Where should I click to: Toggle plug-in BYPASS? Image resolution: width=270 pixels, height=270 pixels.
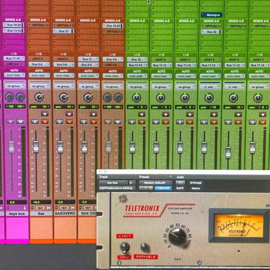point(196,183)
